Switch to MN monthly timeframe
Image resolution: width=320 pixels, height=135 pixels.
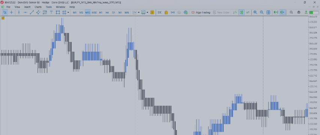[127, 12]
